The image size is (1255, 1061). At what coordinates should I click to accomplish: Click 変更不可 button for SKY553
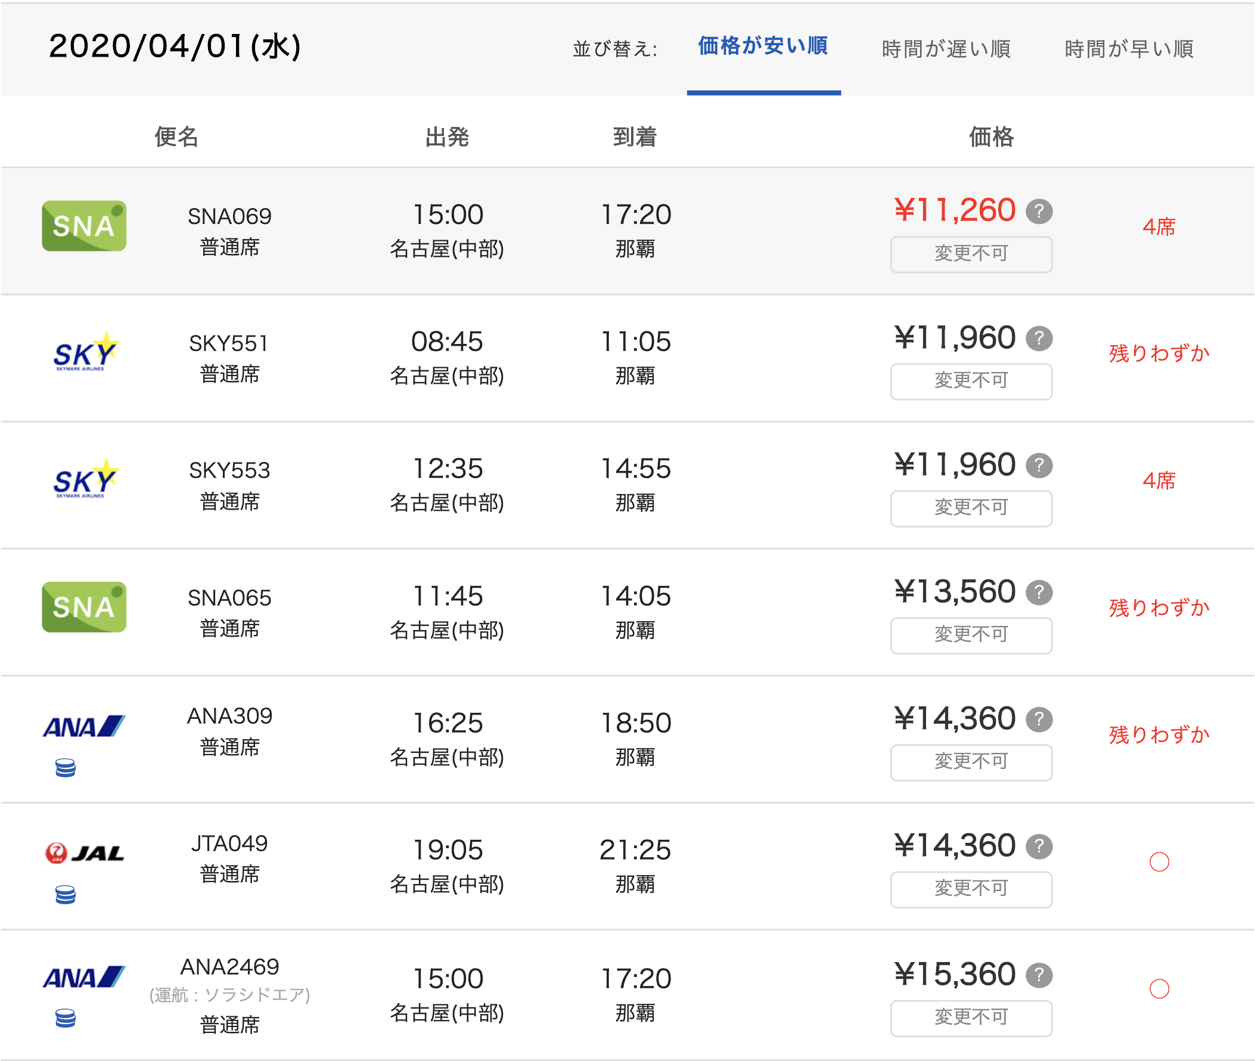click(971, 508)
